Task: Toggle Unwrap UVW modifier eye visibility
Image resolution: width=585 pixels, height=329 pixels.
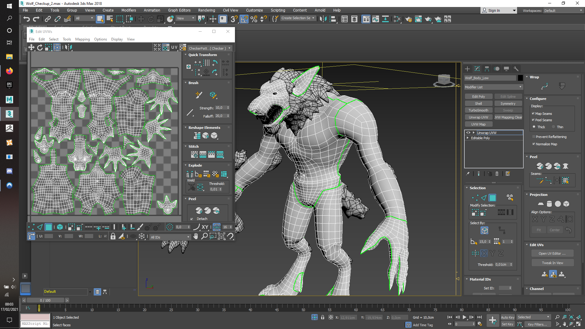Action: pos(468,133)
